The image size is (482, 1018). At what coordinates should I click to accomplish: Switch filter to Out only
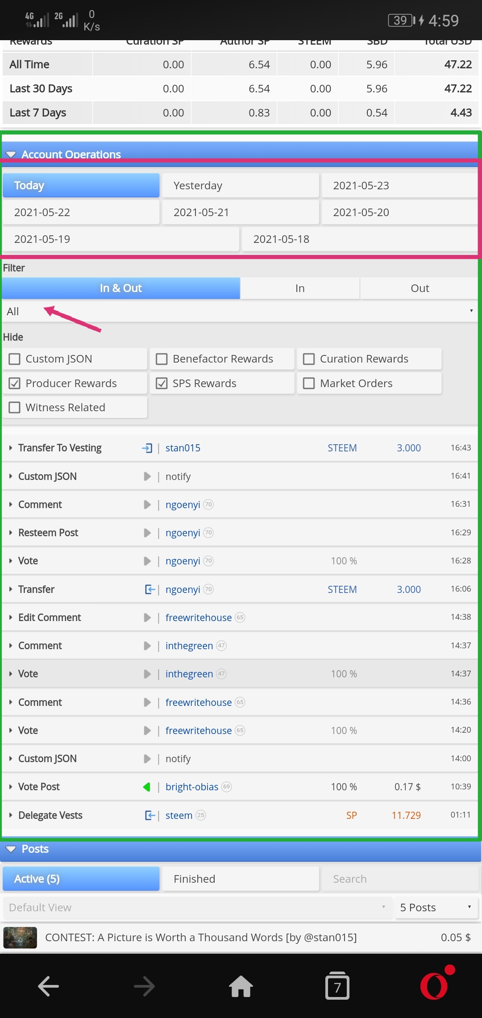click(x=420, y=288)
